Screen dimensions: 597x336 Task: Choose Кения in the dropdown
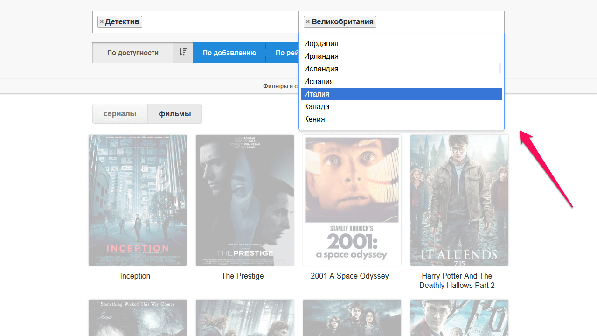coord(402,119)
